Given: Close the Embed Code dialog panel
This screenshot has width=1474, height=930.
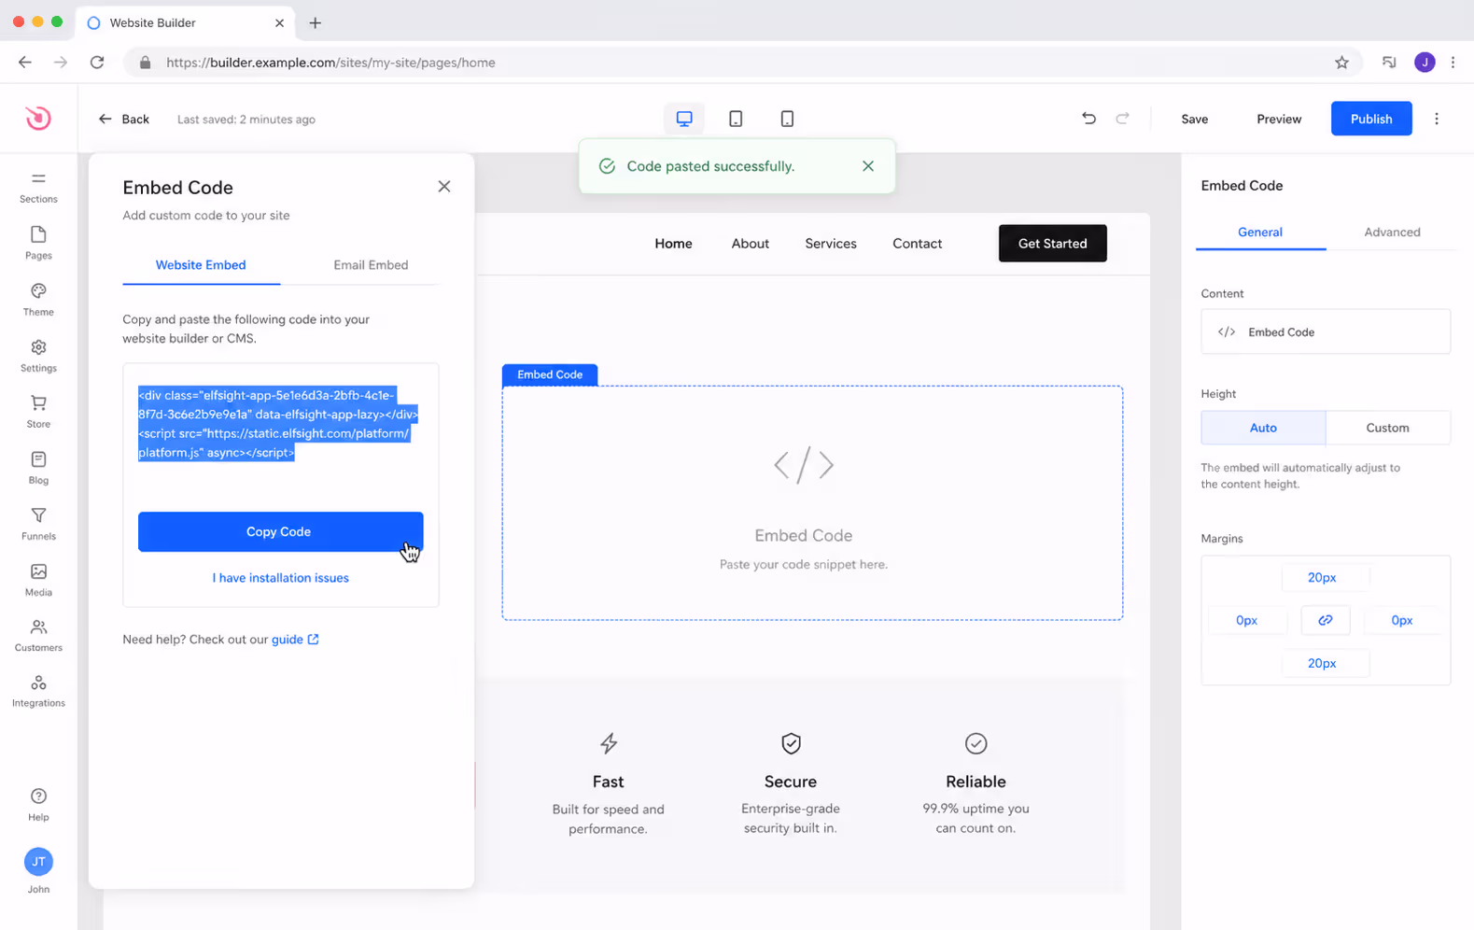Looking at the screenshot, I should 444,187.
